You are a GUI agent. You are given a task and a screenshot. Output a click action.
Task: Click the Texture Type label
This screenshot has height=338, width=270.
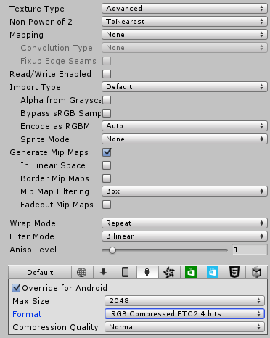(x=37, y=9)
